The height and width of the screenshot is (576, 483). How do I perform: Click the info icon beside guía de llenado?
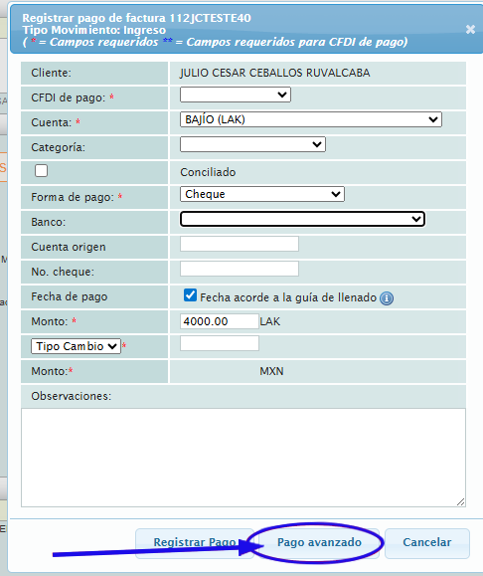(x=387, y=298)
